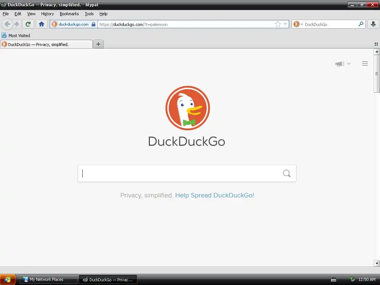The width and height of the screenshot is (380, 285).
Task: Open the Bookmarks menu
Action: click(69, 14)
